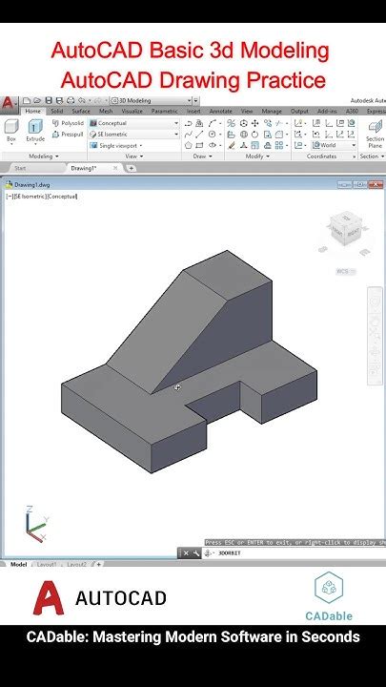Image resolution: width=386 pixels, height=687 pixels.
Task: Switch to the Add-ins ribbon tab
Action: click(327, 112)
